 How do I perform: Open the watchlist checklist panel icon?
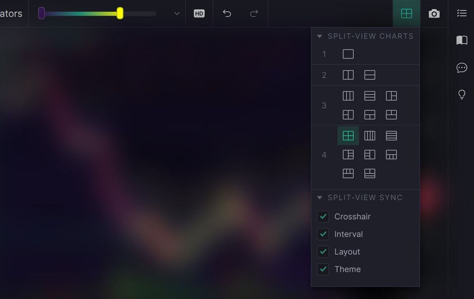tap(461, 13)
